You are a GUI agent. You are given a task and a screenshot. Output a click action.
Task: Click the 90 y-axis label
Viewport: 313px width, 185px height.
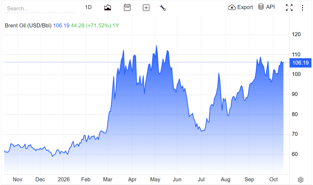click(x=295, y=94)
